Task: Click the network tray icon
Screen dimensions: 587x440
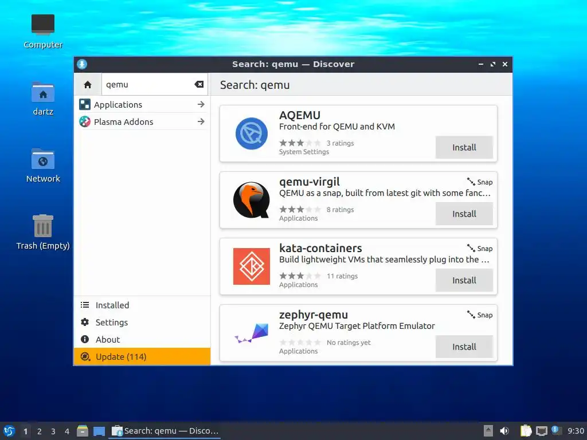Action: click(541, 431)
